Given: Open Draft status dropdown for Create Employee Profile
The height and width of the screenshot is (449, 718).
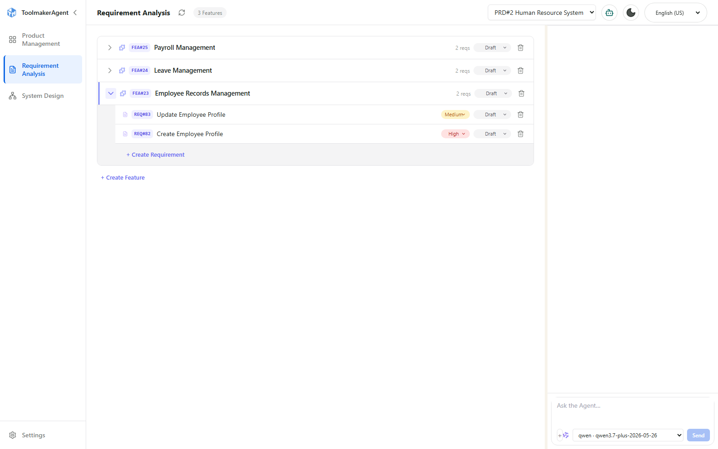Looking at the screenshot, I should click(x=492, y=134).
